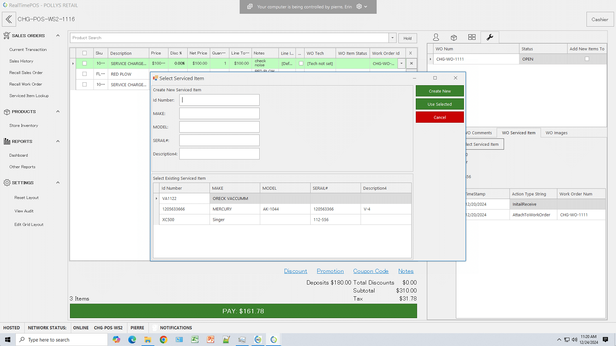
Task: Collapse the Reports section
Action: tap(58, 141)
